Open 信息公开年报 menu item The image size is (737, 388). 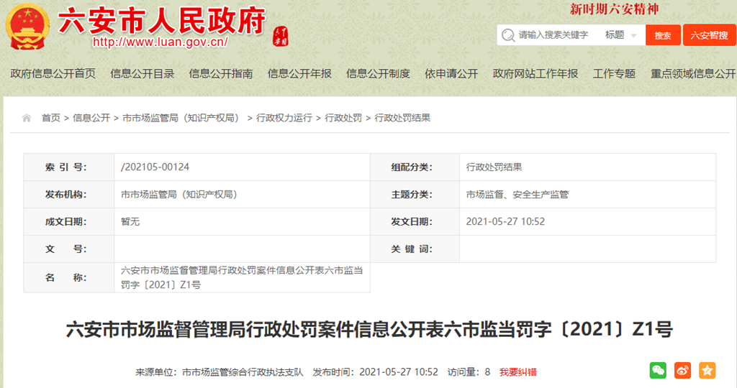pyautogui.click(x=299, y=74)
